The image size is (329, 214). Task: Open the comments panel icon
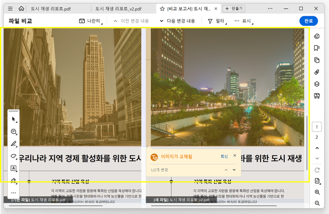[x=317, y=36]
